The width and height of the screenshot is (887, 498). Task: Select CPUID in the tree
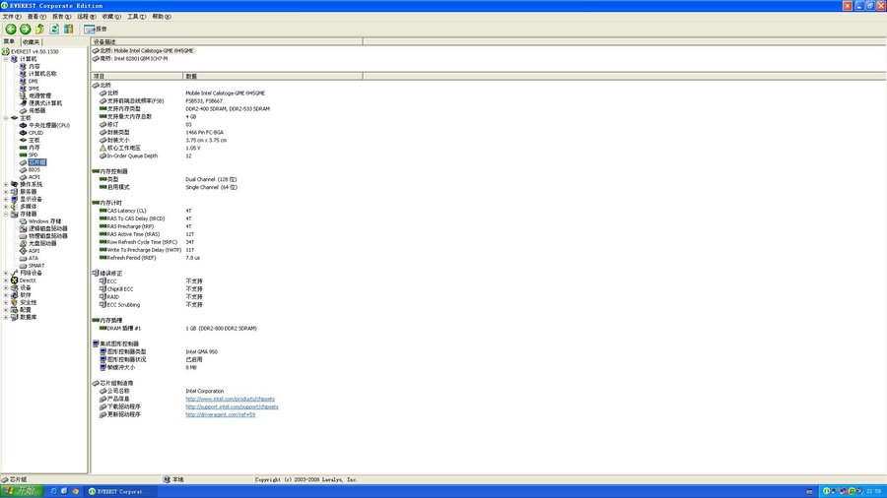click(x=35, y=133)
